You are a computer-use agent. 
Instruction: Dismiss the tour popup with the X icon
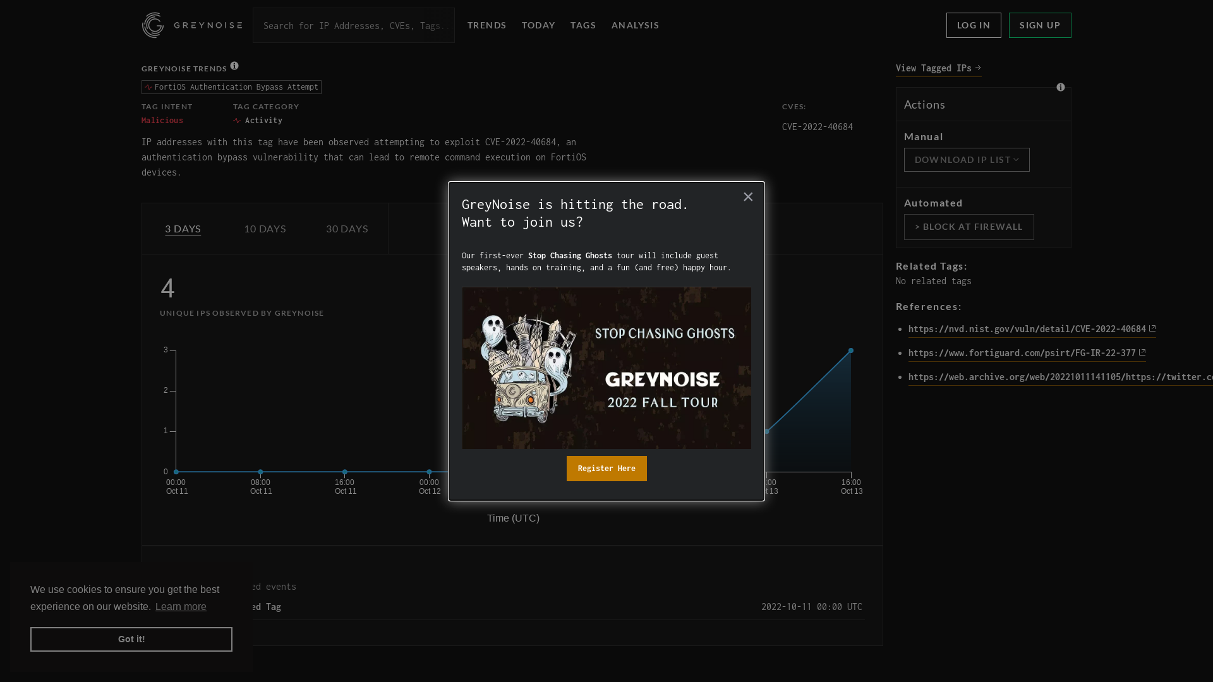click(x=748, y=196)
